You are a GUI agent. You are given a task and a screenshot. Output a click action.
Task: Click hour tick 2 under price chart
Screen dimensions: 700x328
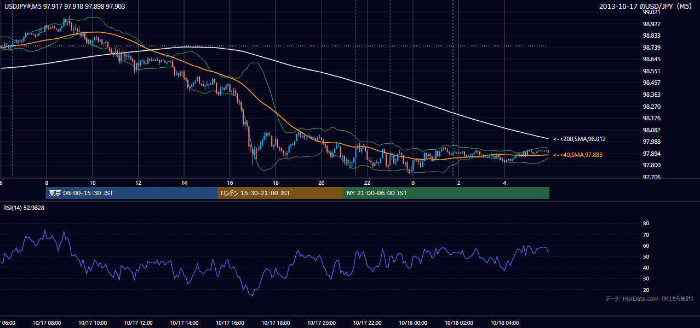click(459, 183)
